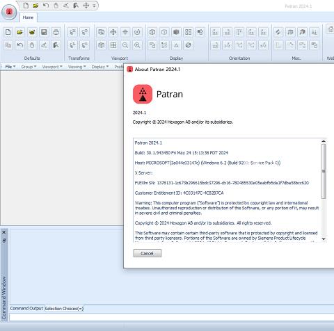Open the Viewport dropdown menu
The image size is (334, 331).
click(52, 67)
